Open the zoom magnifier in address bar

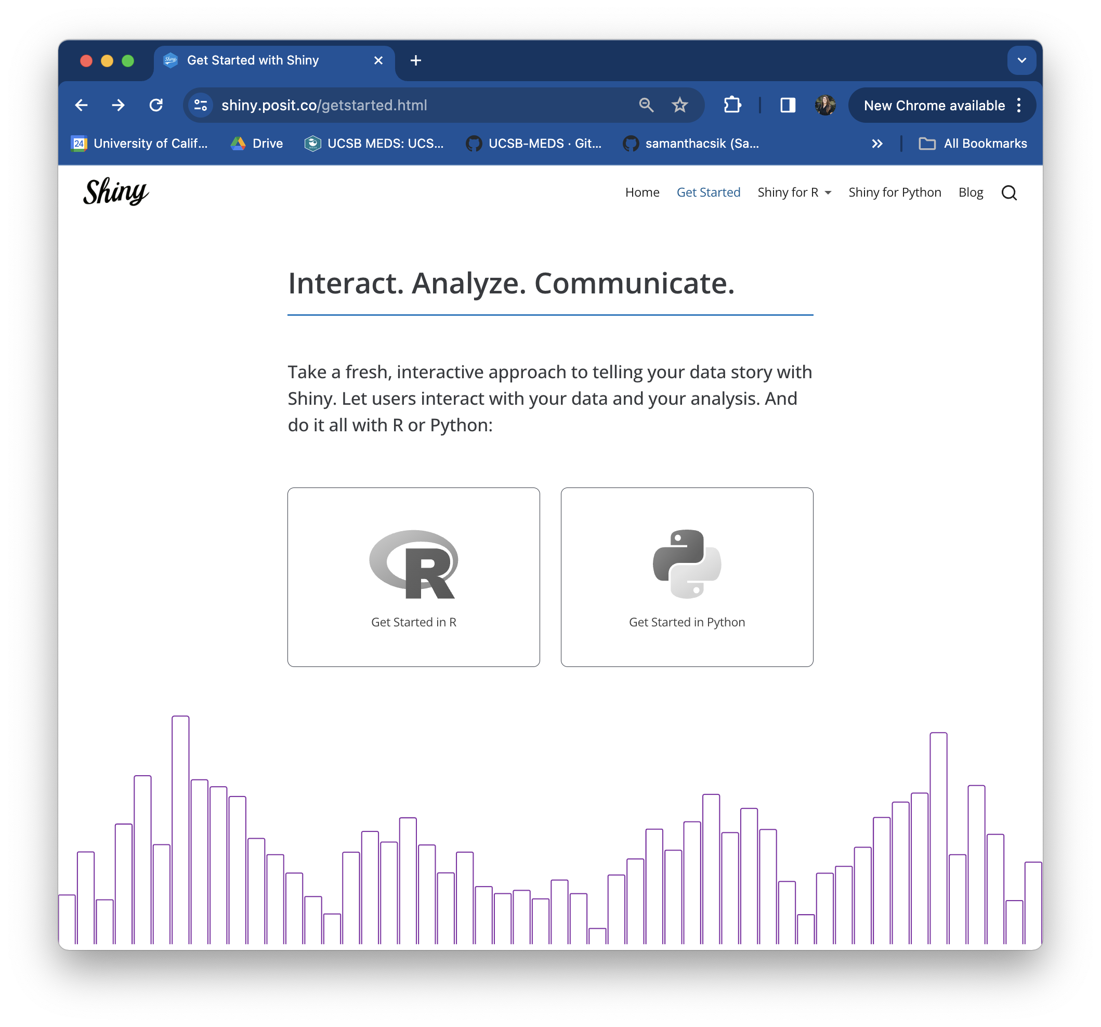(x=646, y=105)
